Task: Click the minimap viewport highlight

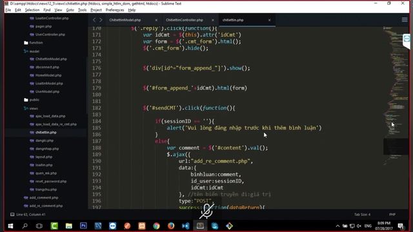Action: point(396,146)
